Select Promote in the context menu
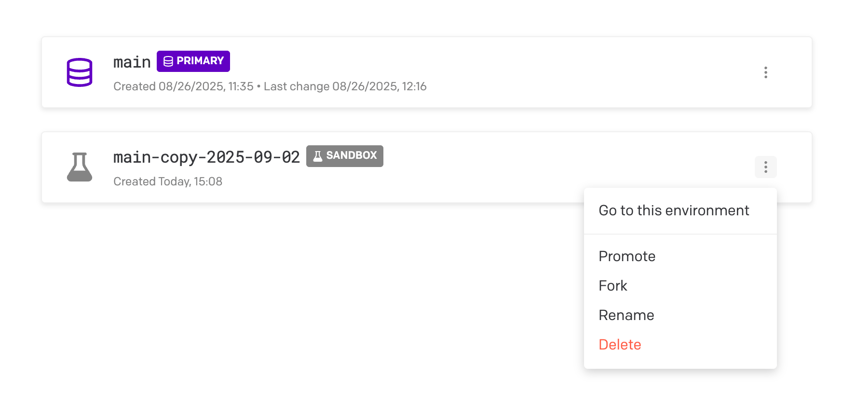The image size is (843, 419). [x=626, y=256]
